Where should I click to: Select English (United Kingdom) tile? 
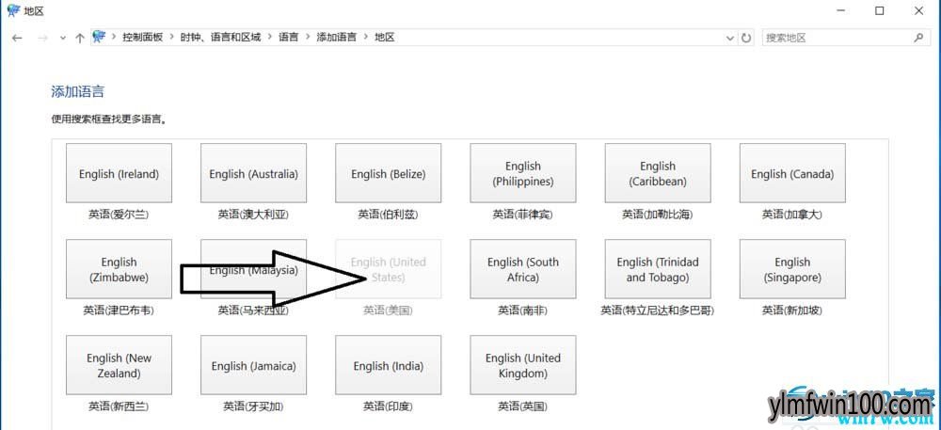522,365
